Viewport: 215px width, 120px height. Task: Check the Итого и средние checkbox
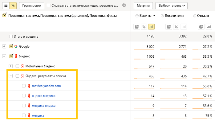tap(11, 37)
